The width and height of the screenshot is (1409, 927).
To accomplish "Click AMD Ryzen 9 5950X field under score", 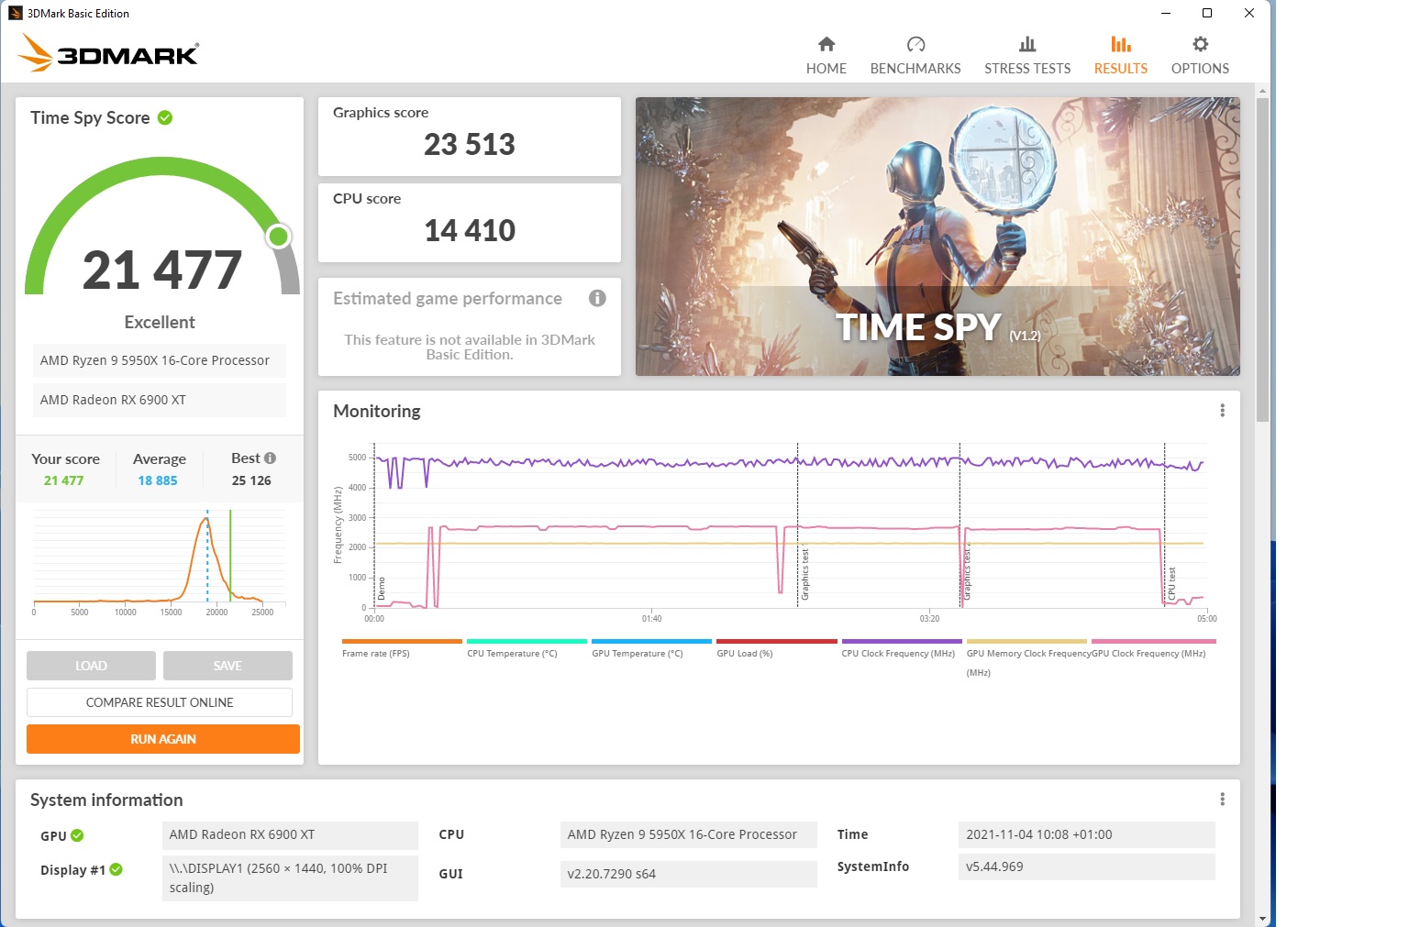I will [160, 360].
